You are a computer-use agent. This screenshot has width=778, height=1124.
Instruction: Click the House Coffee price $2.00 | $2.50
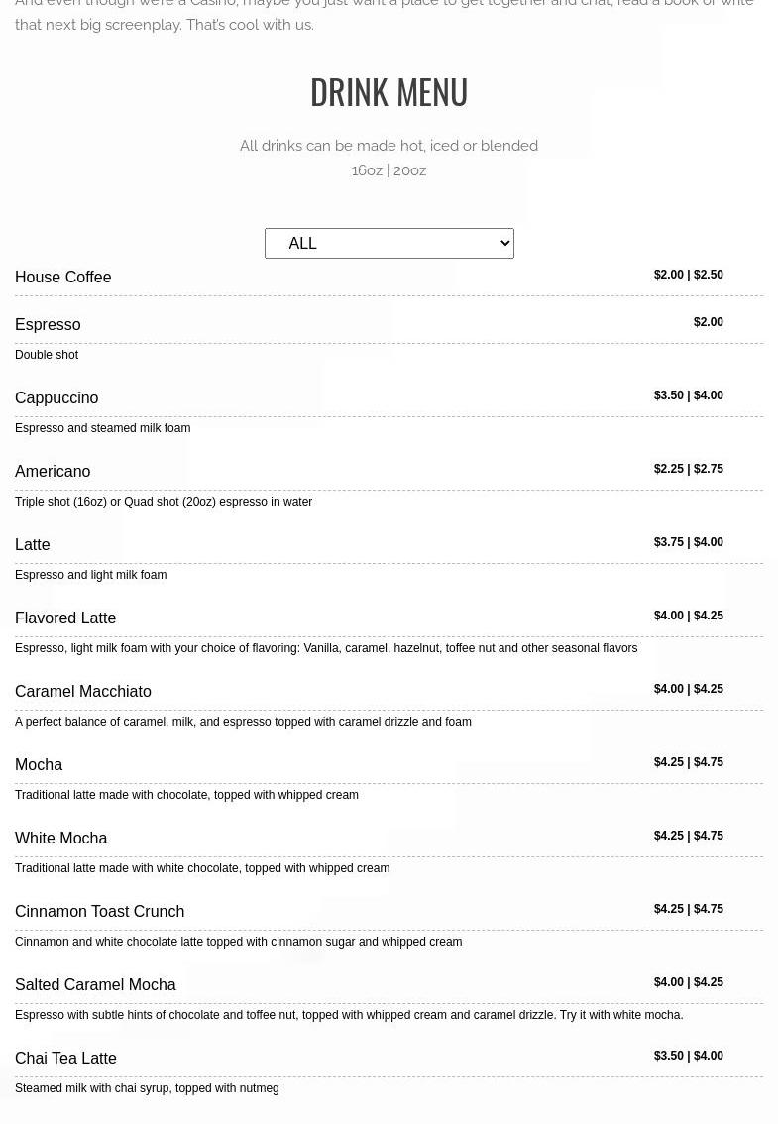pos(689,274)
